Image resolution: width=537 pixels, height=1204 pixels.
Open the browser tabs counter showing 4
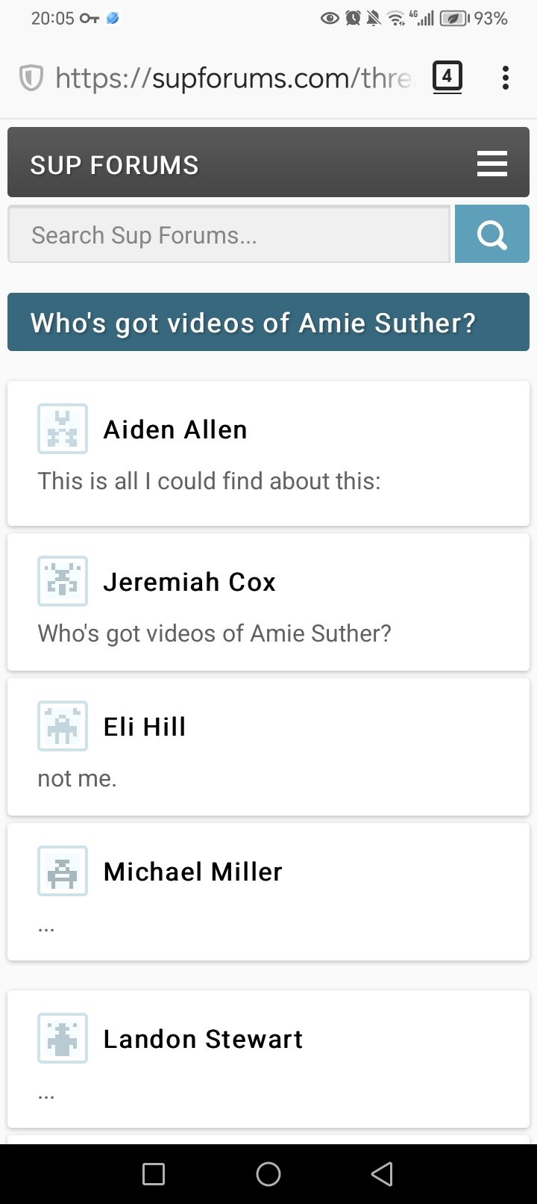(x=447, y=77)
